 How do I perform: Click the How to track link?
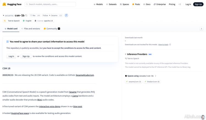[163, 44]
